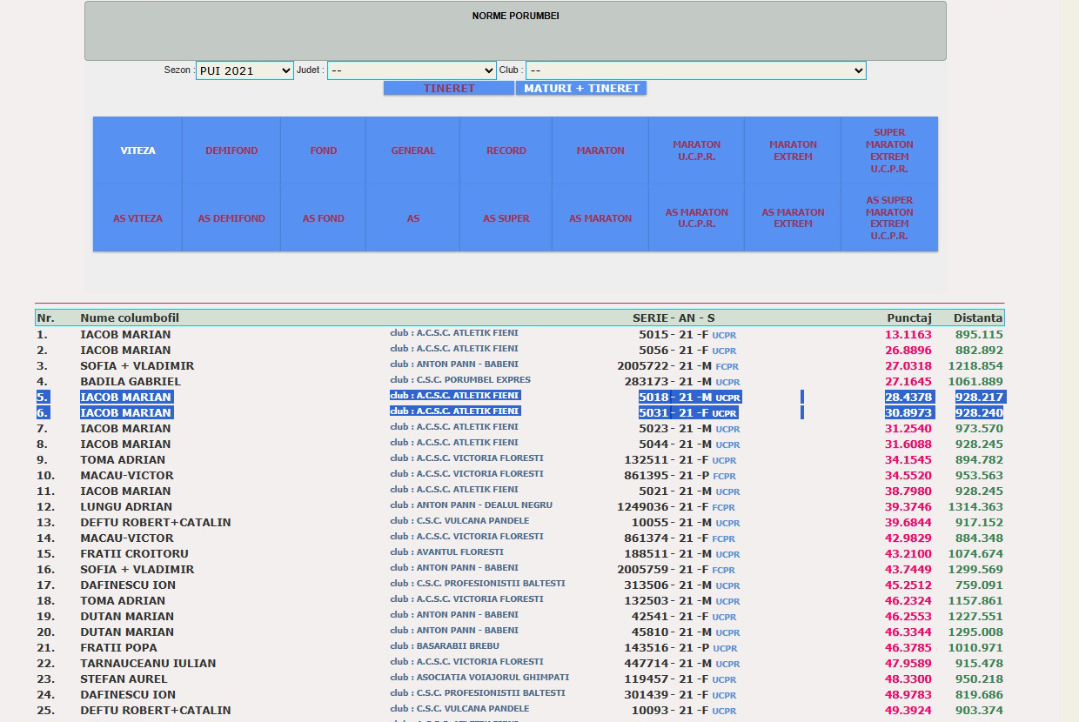The image size is (1079, 722).
Task: Click the Punctaj column header
Action: pos(908,318)
